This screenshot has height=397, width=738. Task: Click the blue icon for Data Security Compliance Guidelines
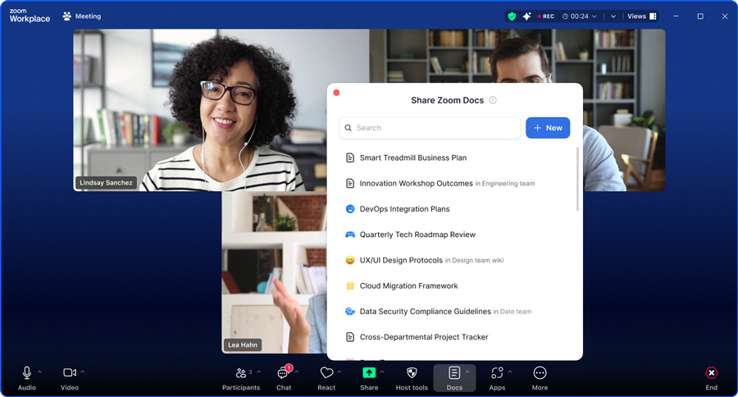point(349,312)
